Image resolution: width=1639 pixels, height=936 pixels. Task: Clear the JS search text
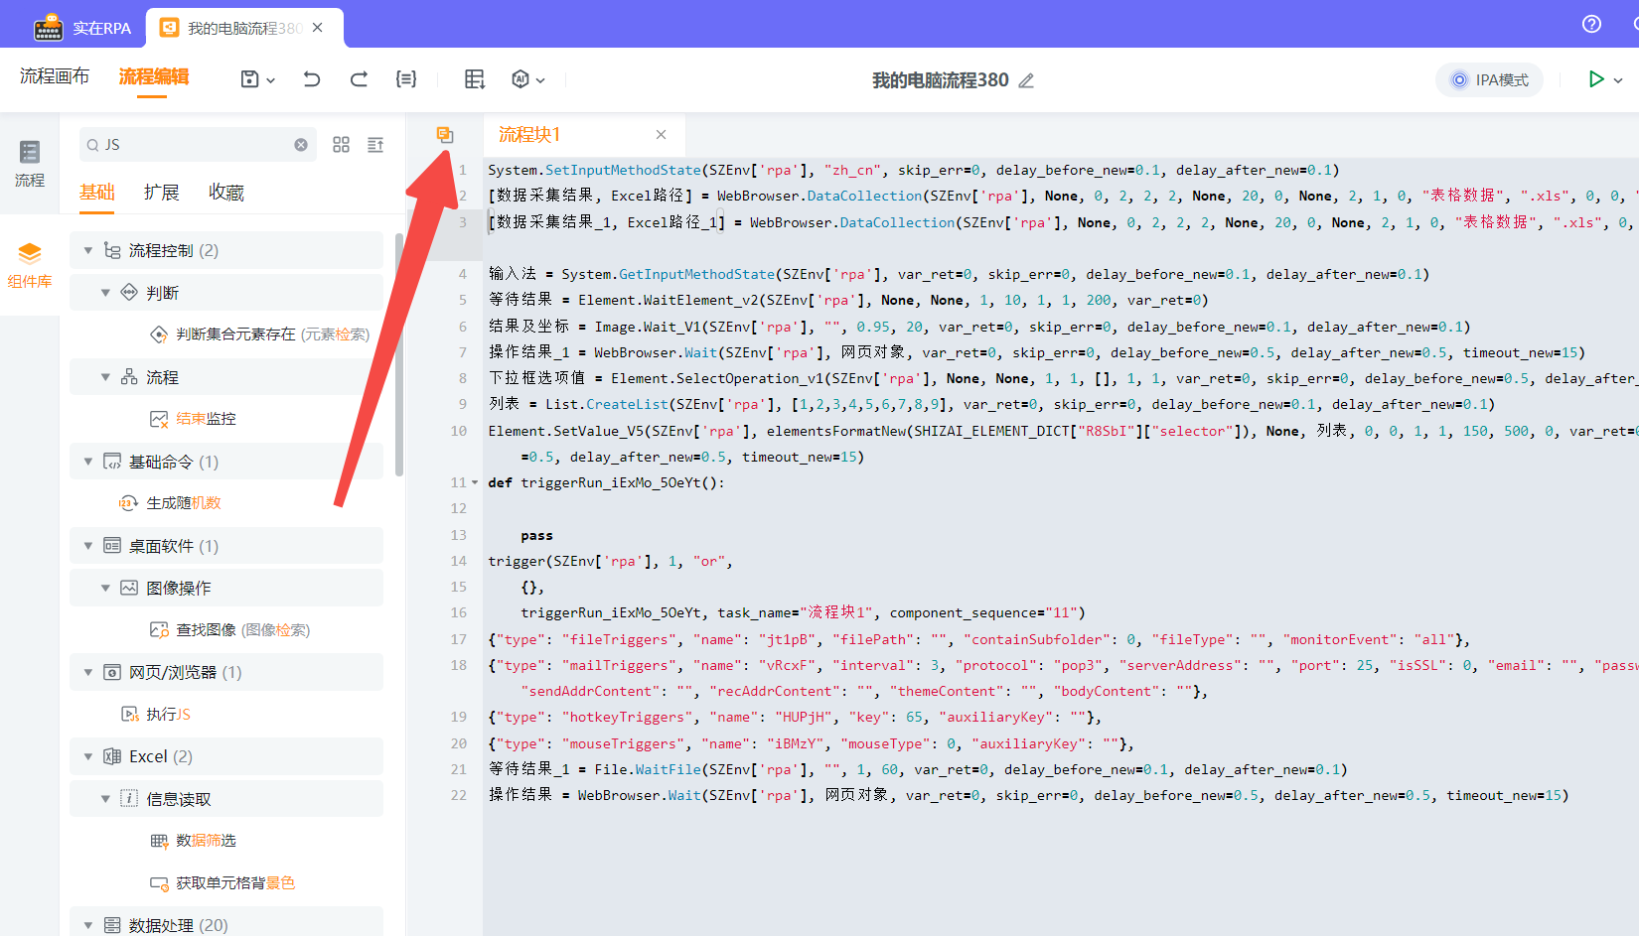point(301,145)
